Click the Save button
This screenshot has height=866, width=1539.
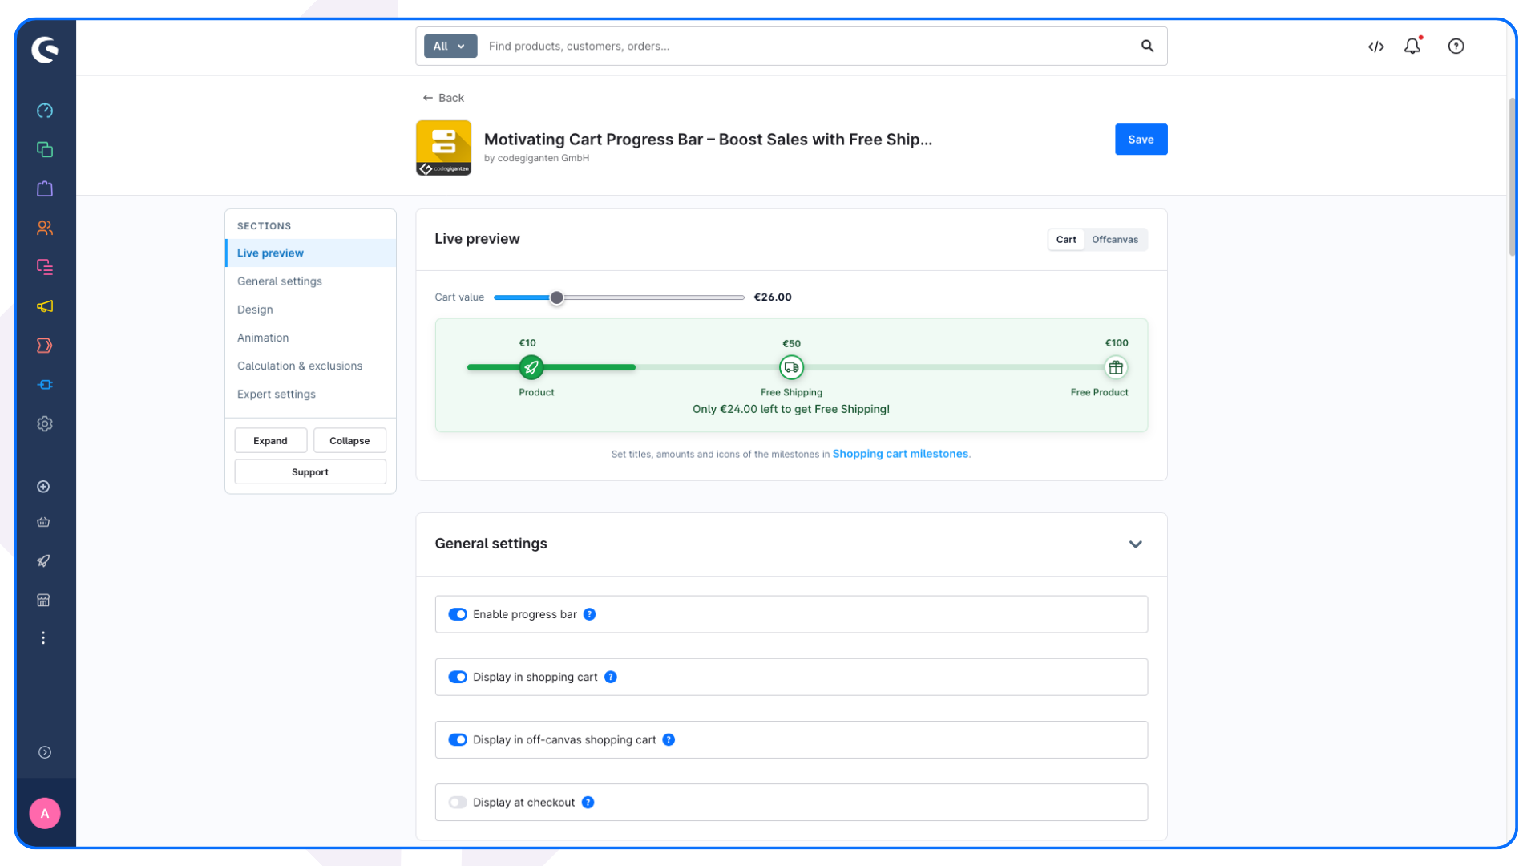point(1141,140)
